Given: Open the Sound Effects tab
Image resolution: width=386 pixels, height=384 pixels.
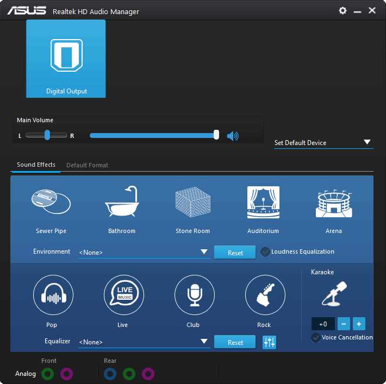Looking at the screenshot, I should [x=36, y=165].
